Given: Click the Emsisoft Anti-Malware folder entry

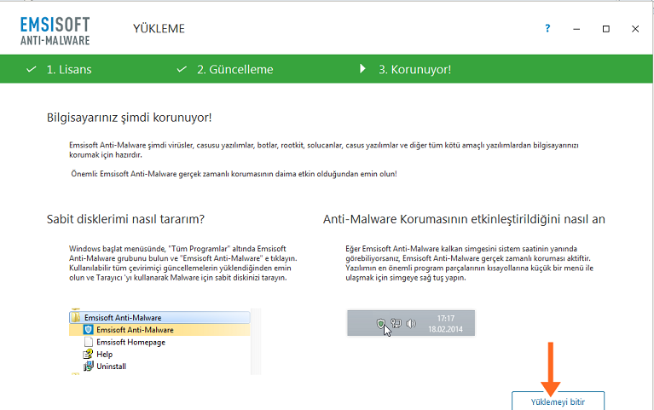Looking at the screenshot, I should (x=159, y=317).
